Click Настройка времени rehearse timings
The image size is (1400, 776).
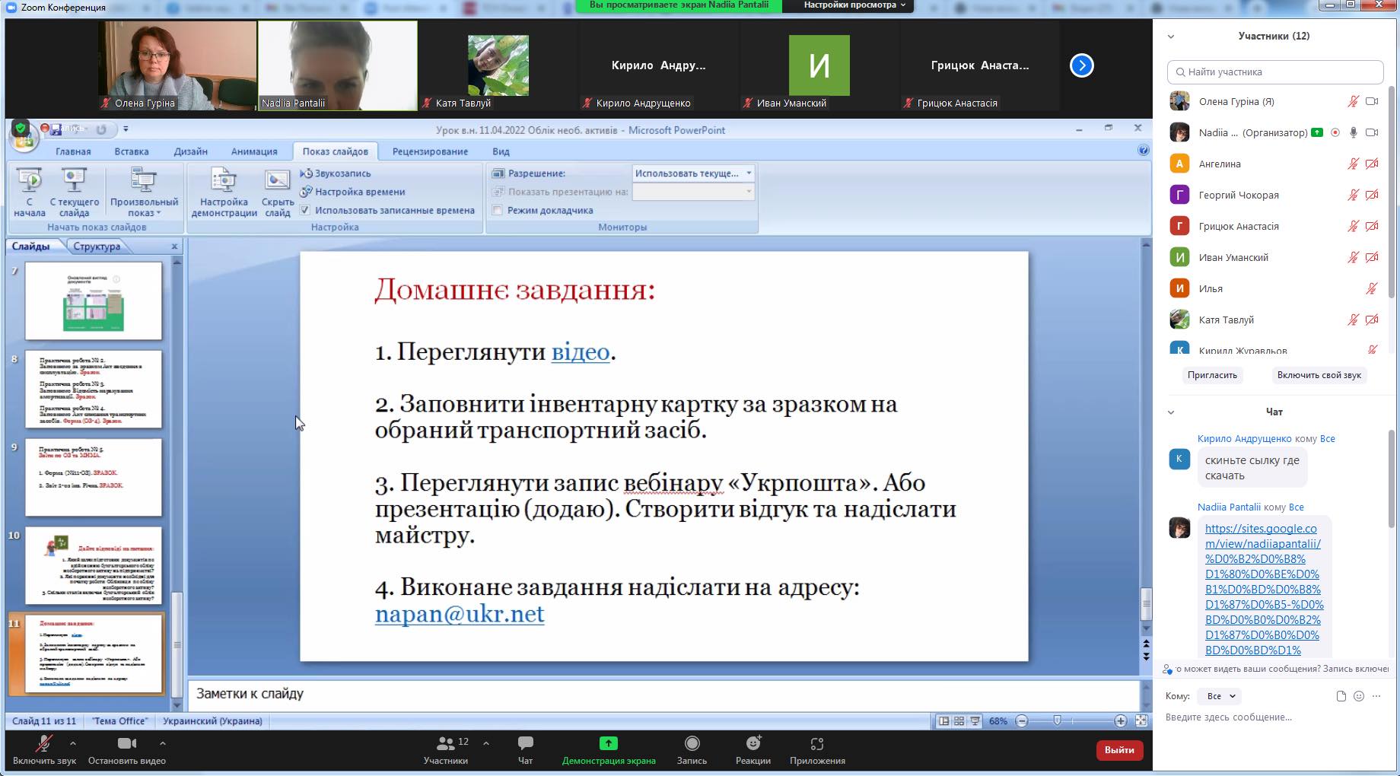coord(352,192)
